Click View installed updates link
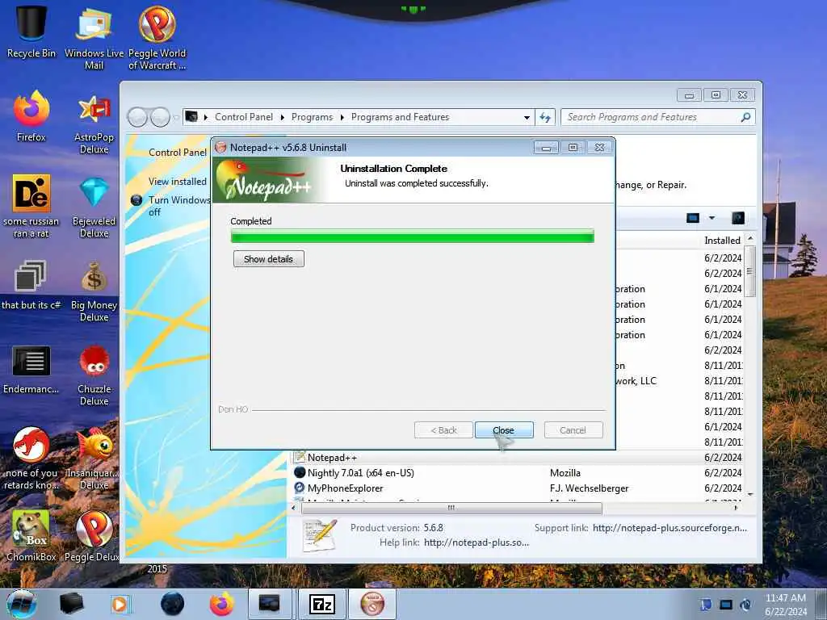This screenshot has width=827, height=620. coord(178,182)
